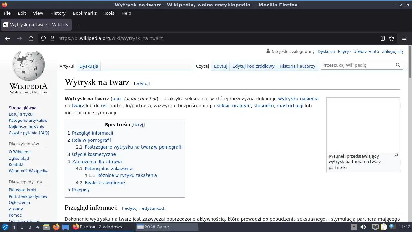412x232 pixels.
Task: Open the Firefox hamburger application menu
Action: coord(404,38)
